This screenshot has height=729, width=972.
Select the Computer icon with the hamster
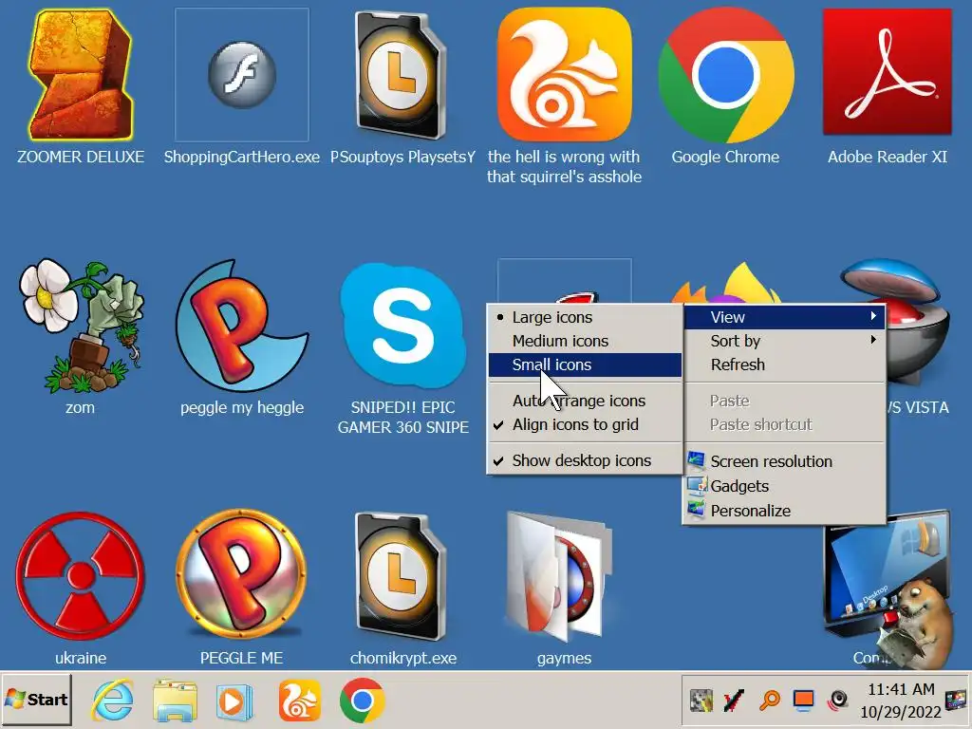pos(888,589)
